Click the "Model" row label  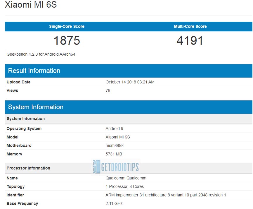(x=13, y=137)
